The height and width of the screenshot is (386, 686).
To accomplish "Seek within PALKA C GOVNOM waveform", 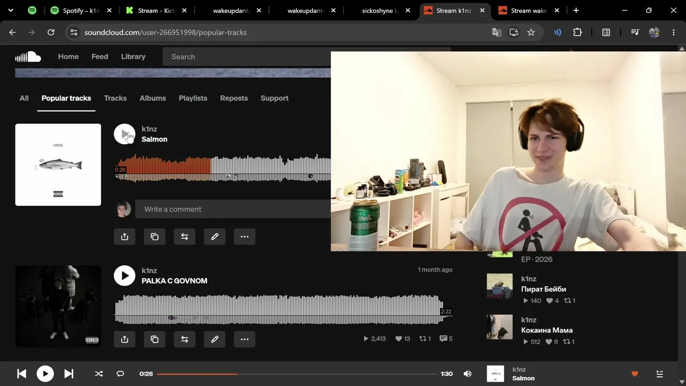I will click(284, 309).
